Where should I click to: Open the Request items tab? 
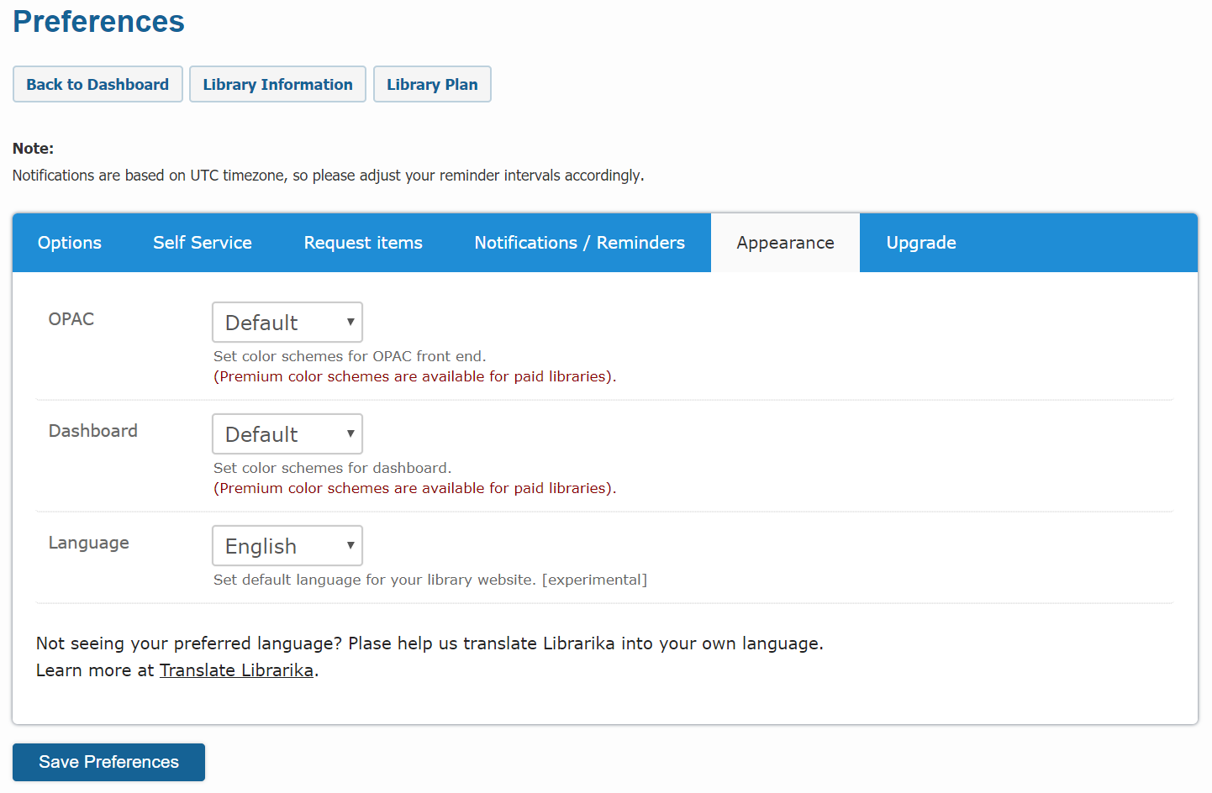(x=363, y=243)
